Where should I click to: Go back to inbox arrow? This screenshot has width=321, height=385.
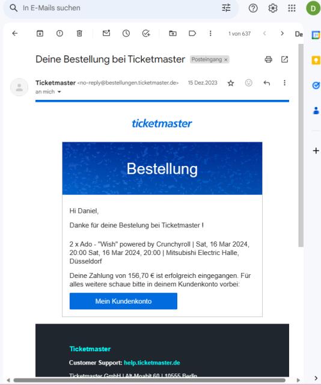tap(15, 34)
